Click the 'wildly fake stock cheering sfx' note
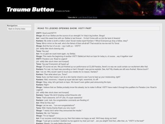Image resolution: width=165 pixels, height=124 pixels. coord(50,48)
